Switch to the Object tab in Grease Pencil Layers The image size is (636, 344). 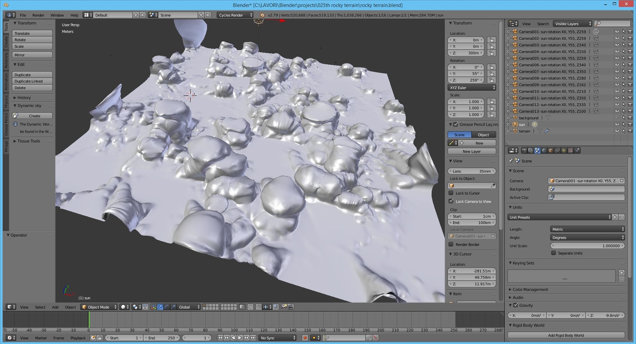[483, 135]
